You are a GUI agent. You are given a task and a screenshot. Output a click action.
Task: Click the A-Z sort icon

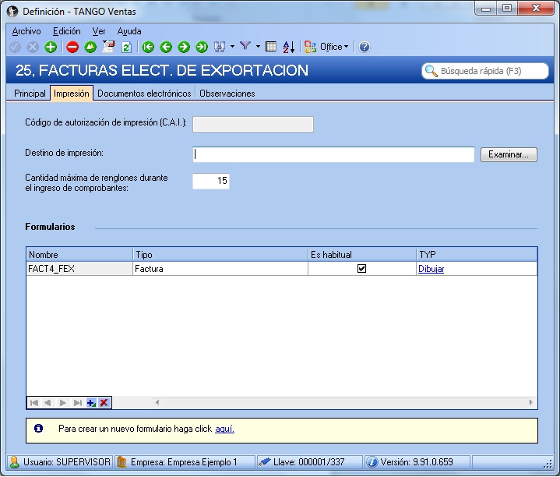pos(289,47)
